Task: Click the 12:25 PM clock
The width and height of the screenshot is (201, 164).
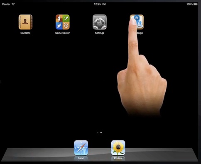Action: [100, 4]
